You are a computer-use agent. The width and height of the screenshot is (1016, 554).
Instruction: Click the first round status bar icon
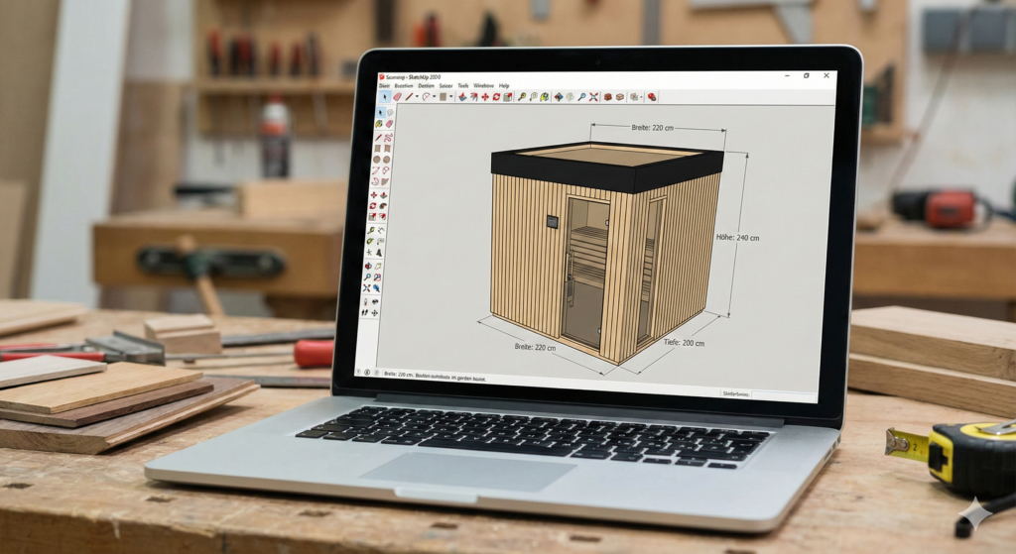(x=358, y=372)
